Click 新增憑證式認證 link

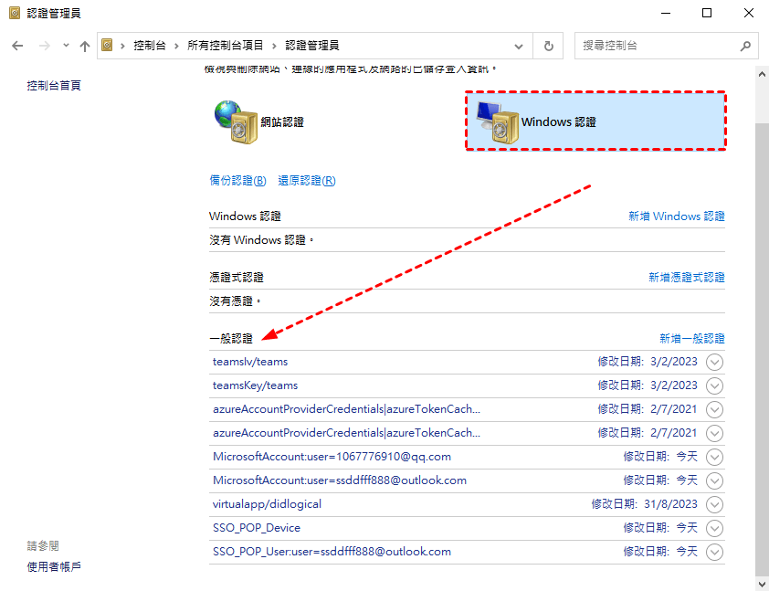click(687, 278)
